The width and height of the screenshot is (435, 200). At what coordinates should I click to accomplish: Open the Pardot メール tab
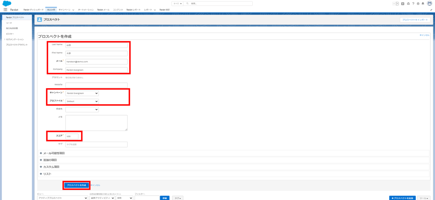103,9
